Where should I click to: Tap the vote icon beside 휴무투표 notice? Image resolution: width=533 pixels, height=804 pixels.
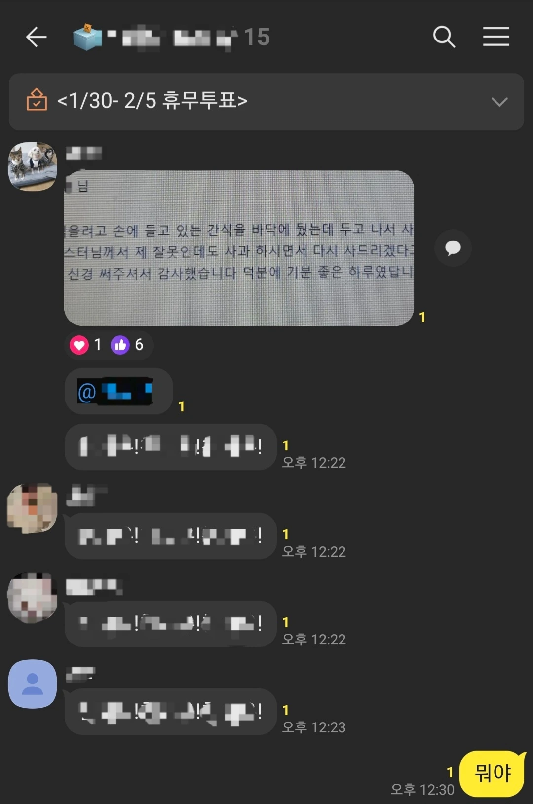coord(37,100)
